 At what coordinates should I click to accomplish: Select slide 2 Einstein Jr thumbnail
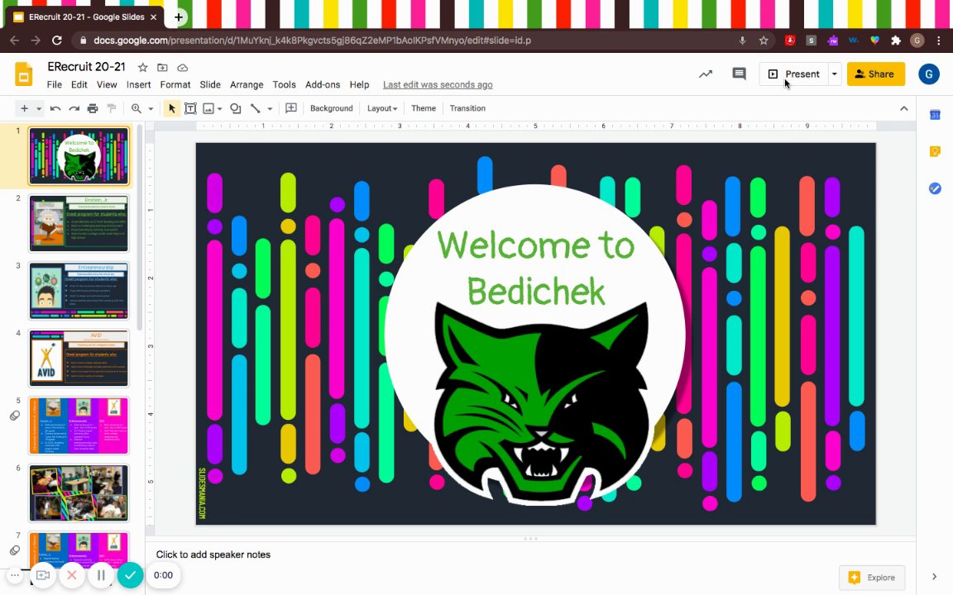pyautogui.click(x=79, y=223)
